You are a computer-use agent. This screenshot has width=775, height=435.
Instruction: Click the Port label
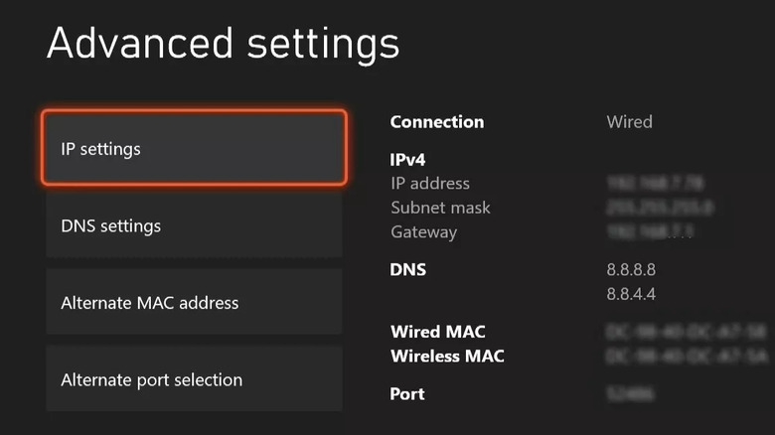pos(407,394)
